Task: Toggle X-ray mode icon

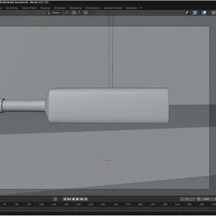Action: tap(214, 13)
